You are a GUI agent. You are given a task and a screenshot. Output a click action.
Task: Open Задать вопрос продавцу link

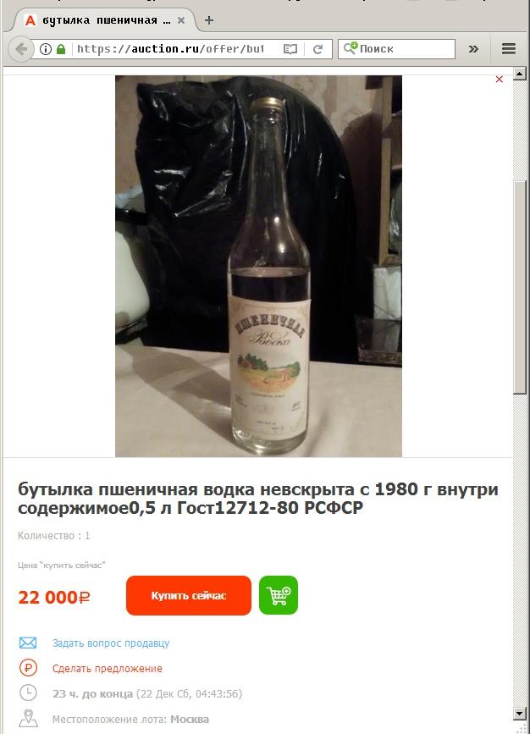(x=111, y=643)
